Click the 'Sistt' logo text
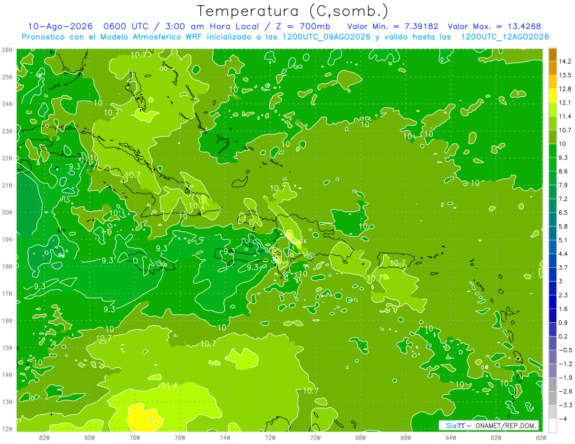Screen dimensions: 575x444 (455, 425)
